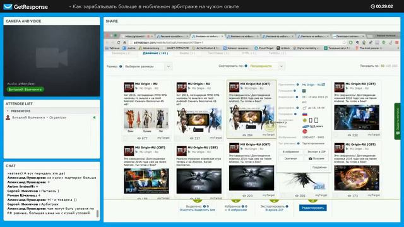Click the MU app icon on the 173 views card
The width and height of the screenshot is (404, 227).
pyautogui.click(x=340, y=148)
